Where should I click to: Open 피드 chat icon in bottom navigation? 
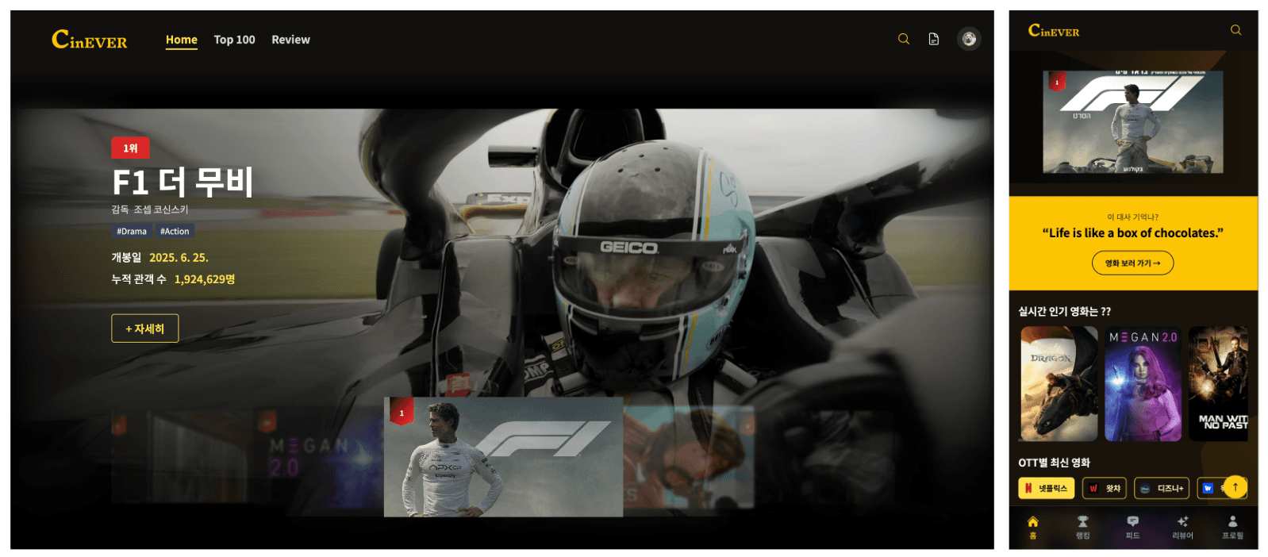pyautogui.click(x=1133, y=528)
